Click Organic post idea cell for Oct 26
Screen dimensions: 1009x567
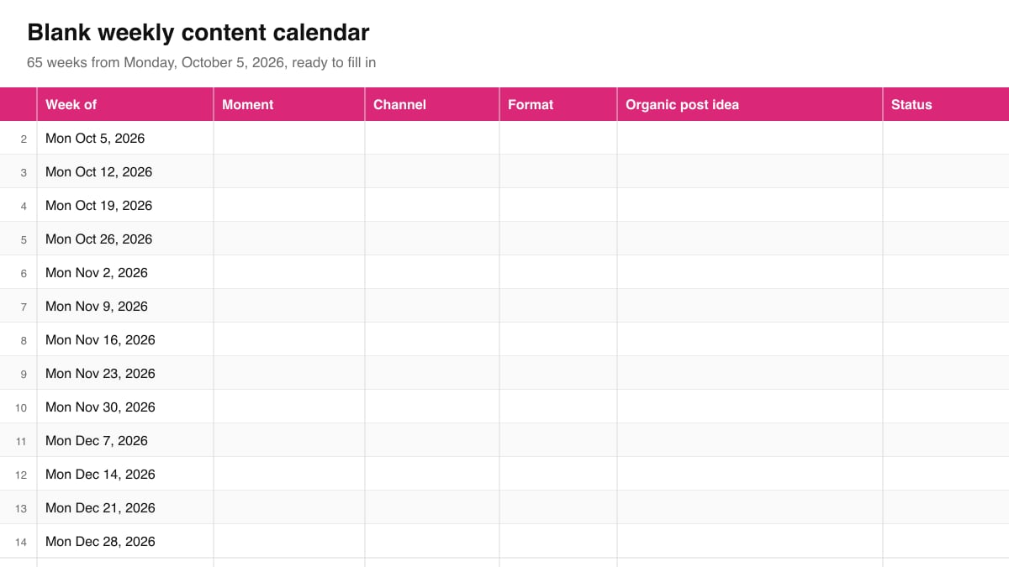click(x=750, y=239)
